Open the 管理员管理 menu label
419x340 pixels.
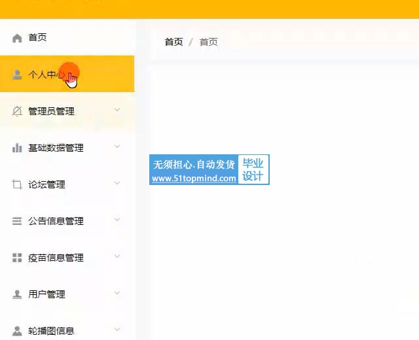click(51, 111)
